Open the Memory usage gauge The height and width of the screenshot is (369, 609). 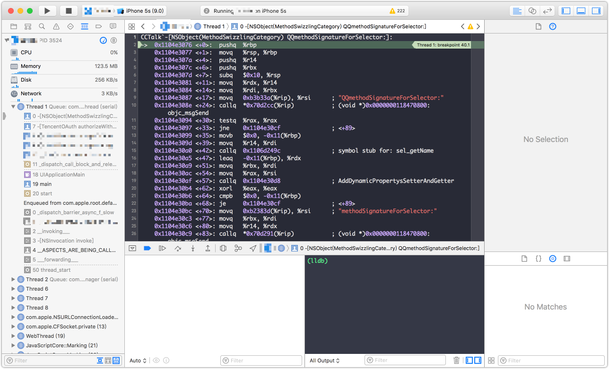point(63,67)
